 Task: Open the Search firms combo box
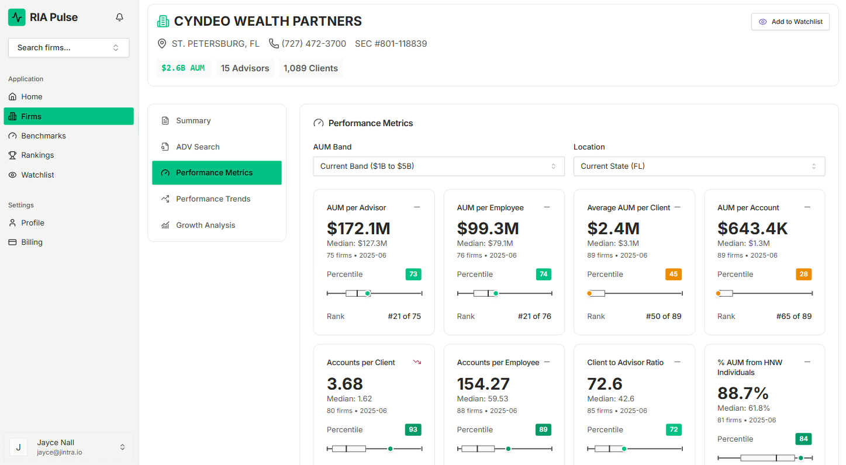click(68, 48)
